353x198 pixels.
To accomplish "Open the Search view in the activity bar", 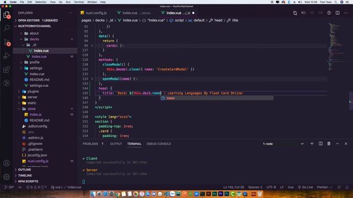I will coord(7,28).
